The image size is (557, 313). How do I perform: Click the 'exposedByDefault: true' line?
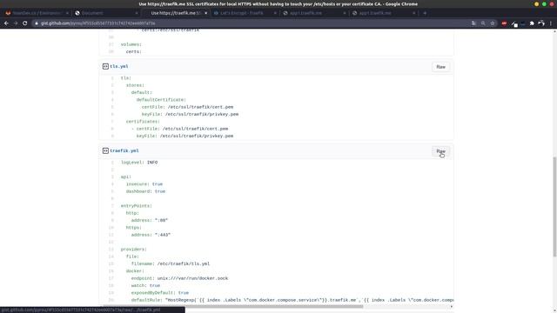point(160,293)
